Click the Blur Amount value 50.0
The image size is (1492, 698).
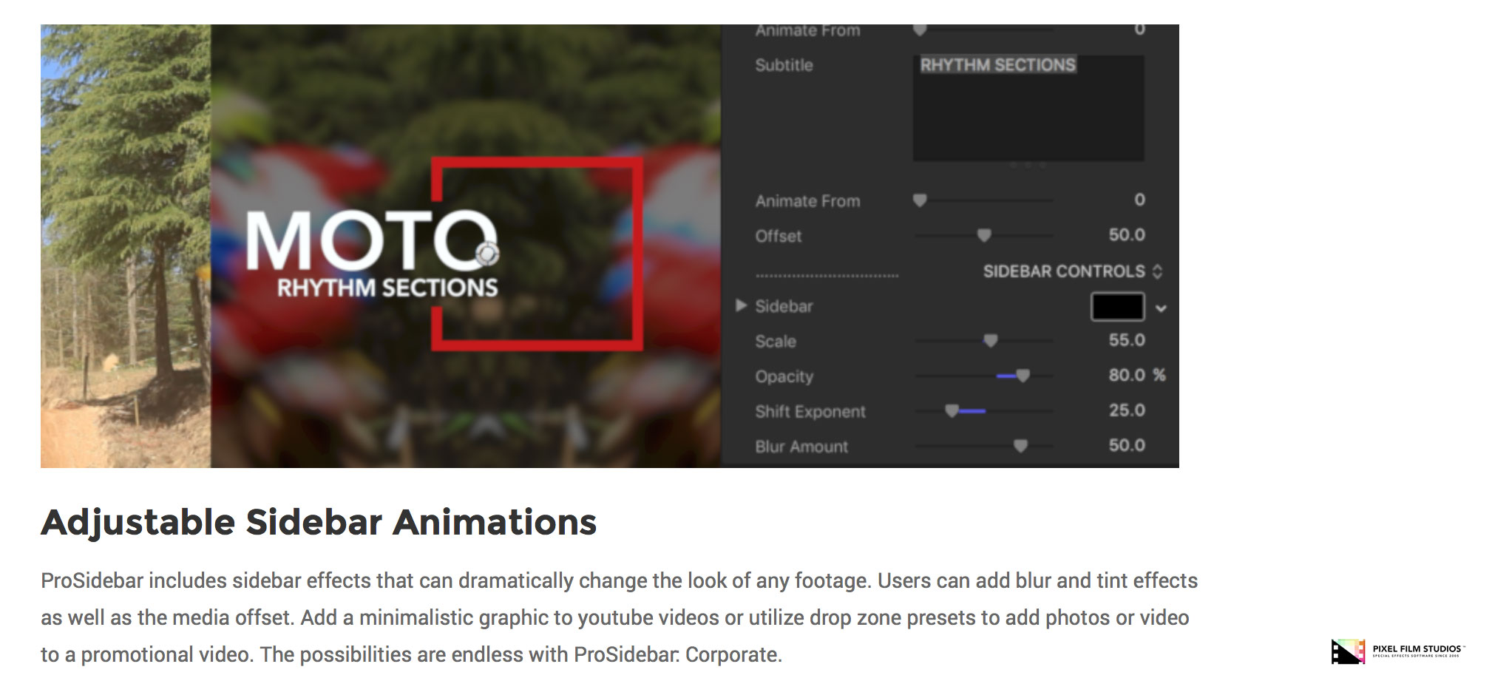[1127, 445]
